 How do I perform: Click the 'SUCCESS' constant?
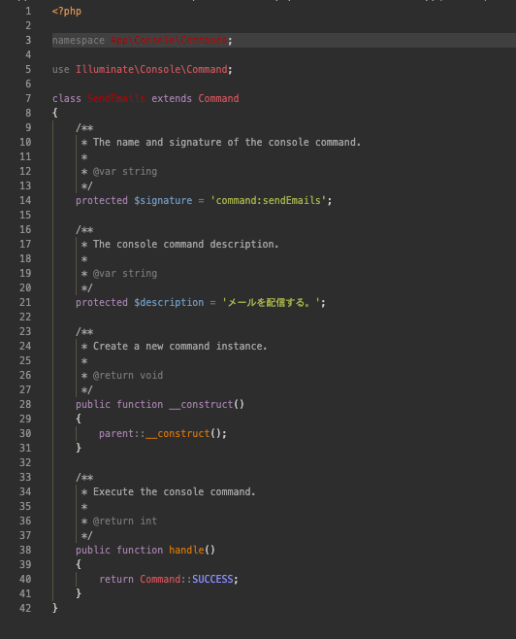click(x=212, y=579)
